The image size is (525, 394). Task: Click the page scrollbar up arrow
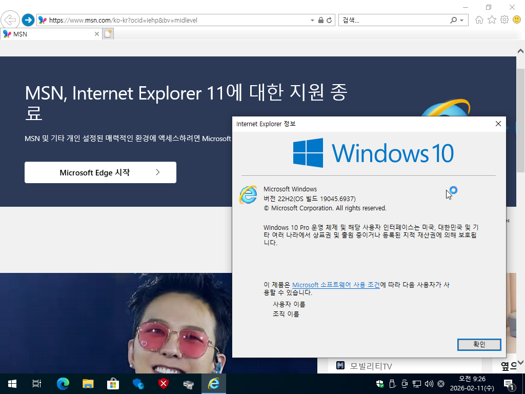pos(520,51)
